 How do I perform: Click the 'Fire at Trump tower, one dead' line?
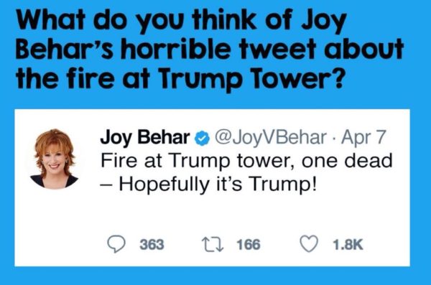(246, 161)
